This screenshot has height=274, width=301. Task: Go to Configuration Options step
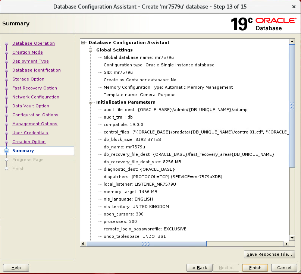click(35, 115)
